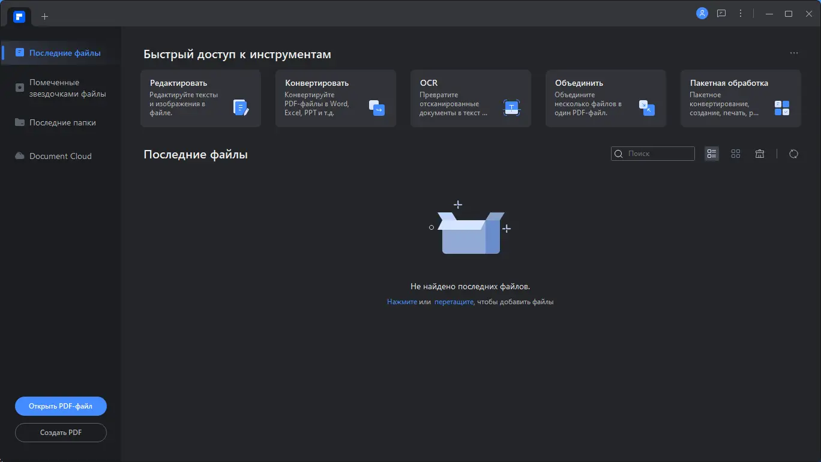Open Пакетная обработка batch tool
821x462 pixels.
coord(741,98)
